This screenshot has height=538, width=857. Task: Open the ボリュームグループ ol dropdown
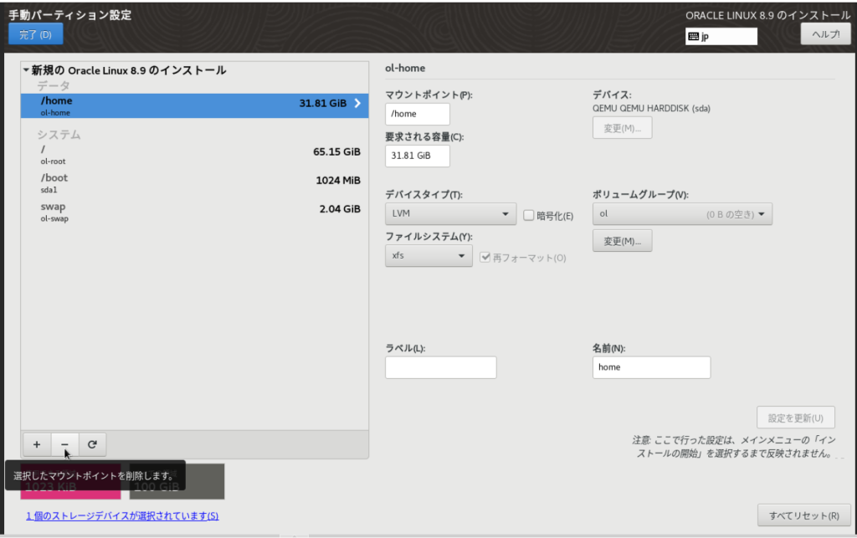pos(682,213)
